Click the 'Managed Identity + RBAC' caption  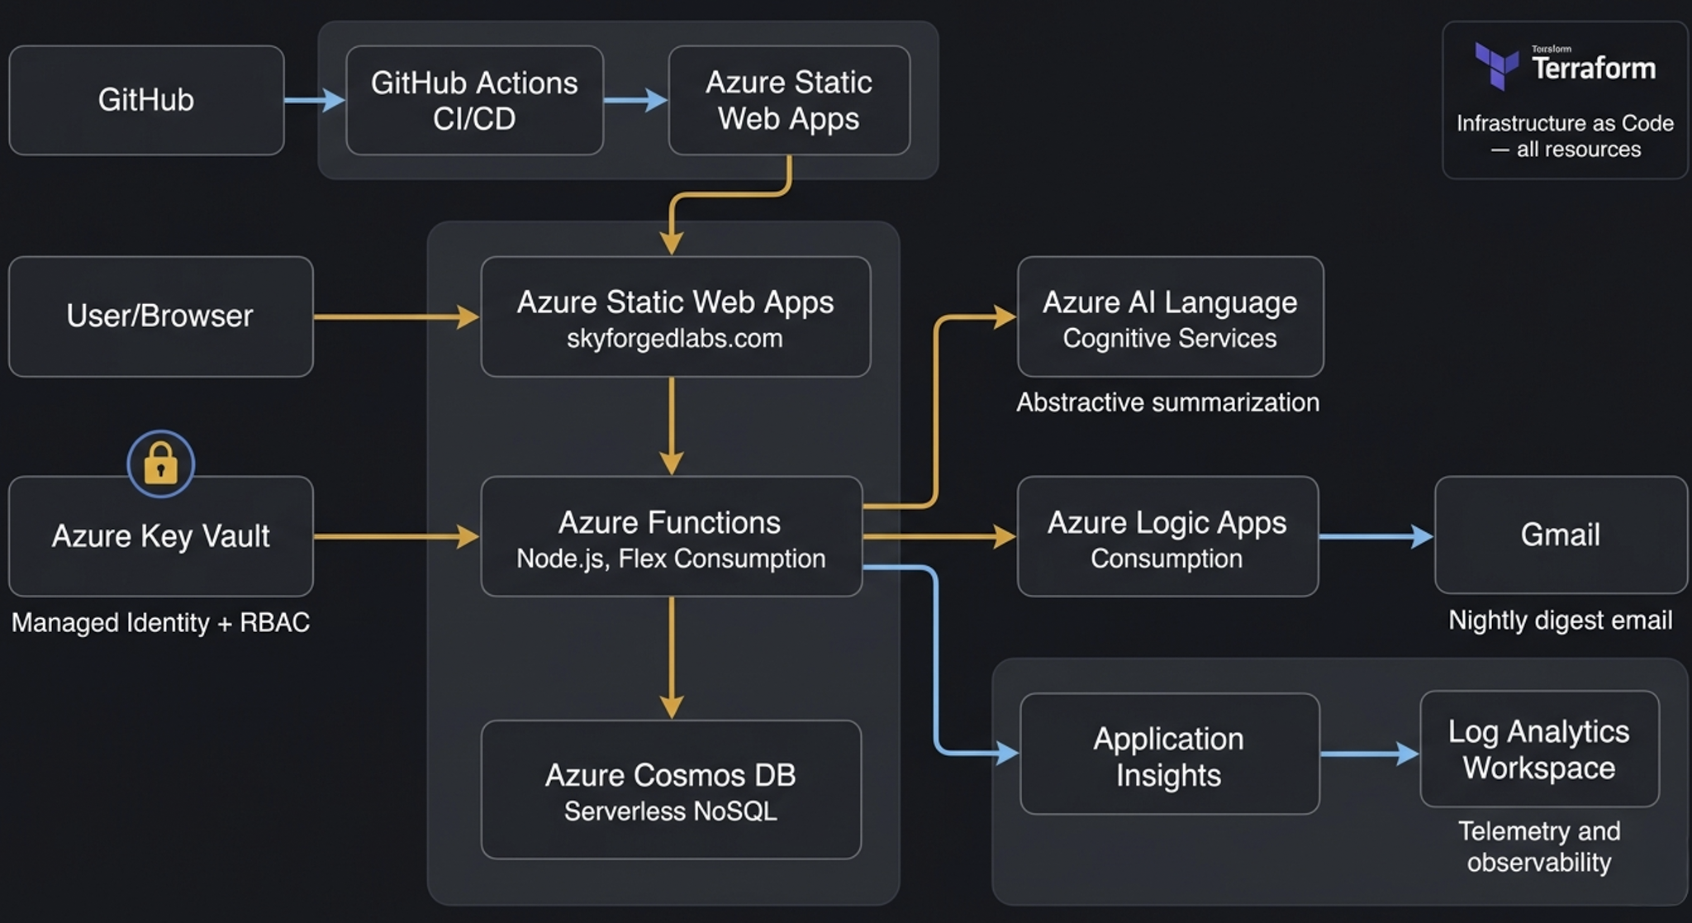160,622
